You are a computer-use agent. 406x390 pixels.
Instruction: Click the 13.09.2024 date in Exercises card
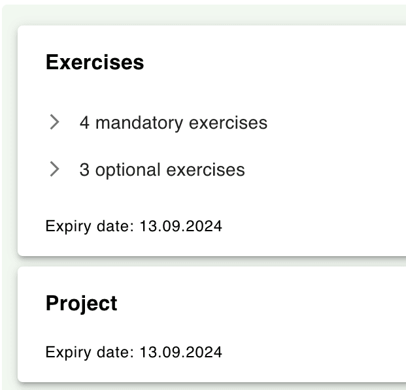click(x=180, y=227)
